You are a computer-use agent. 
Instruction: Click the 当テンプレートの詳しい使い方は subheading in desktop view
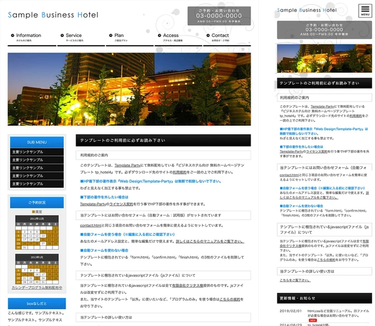(x=163, y=317)
